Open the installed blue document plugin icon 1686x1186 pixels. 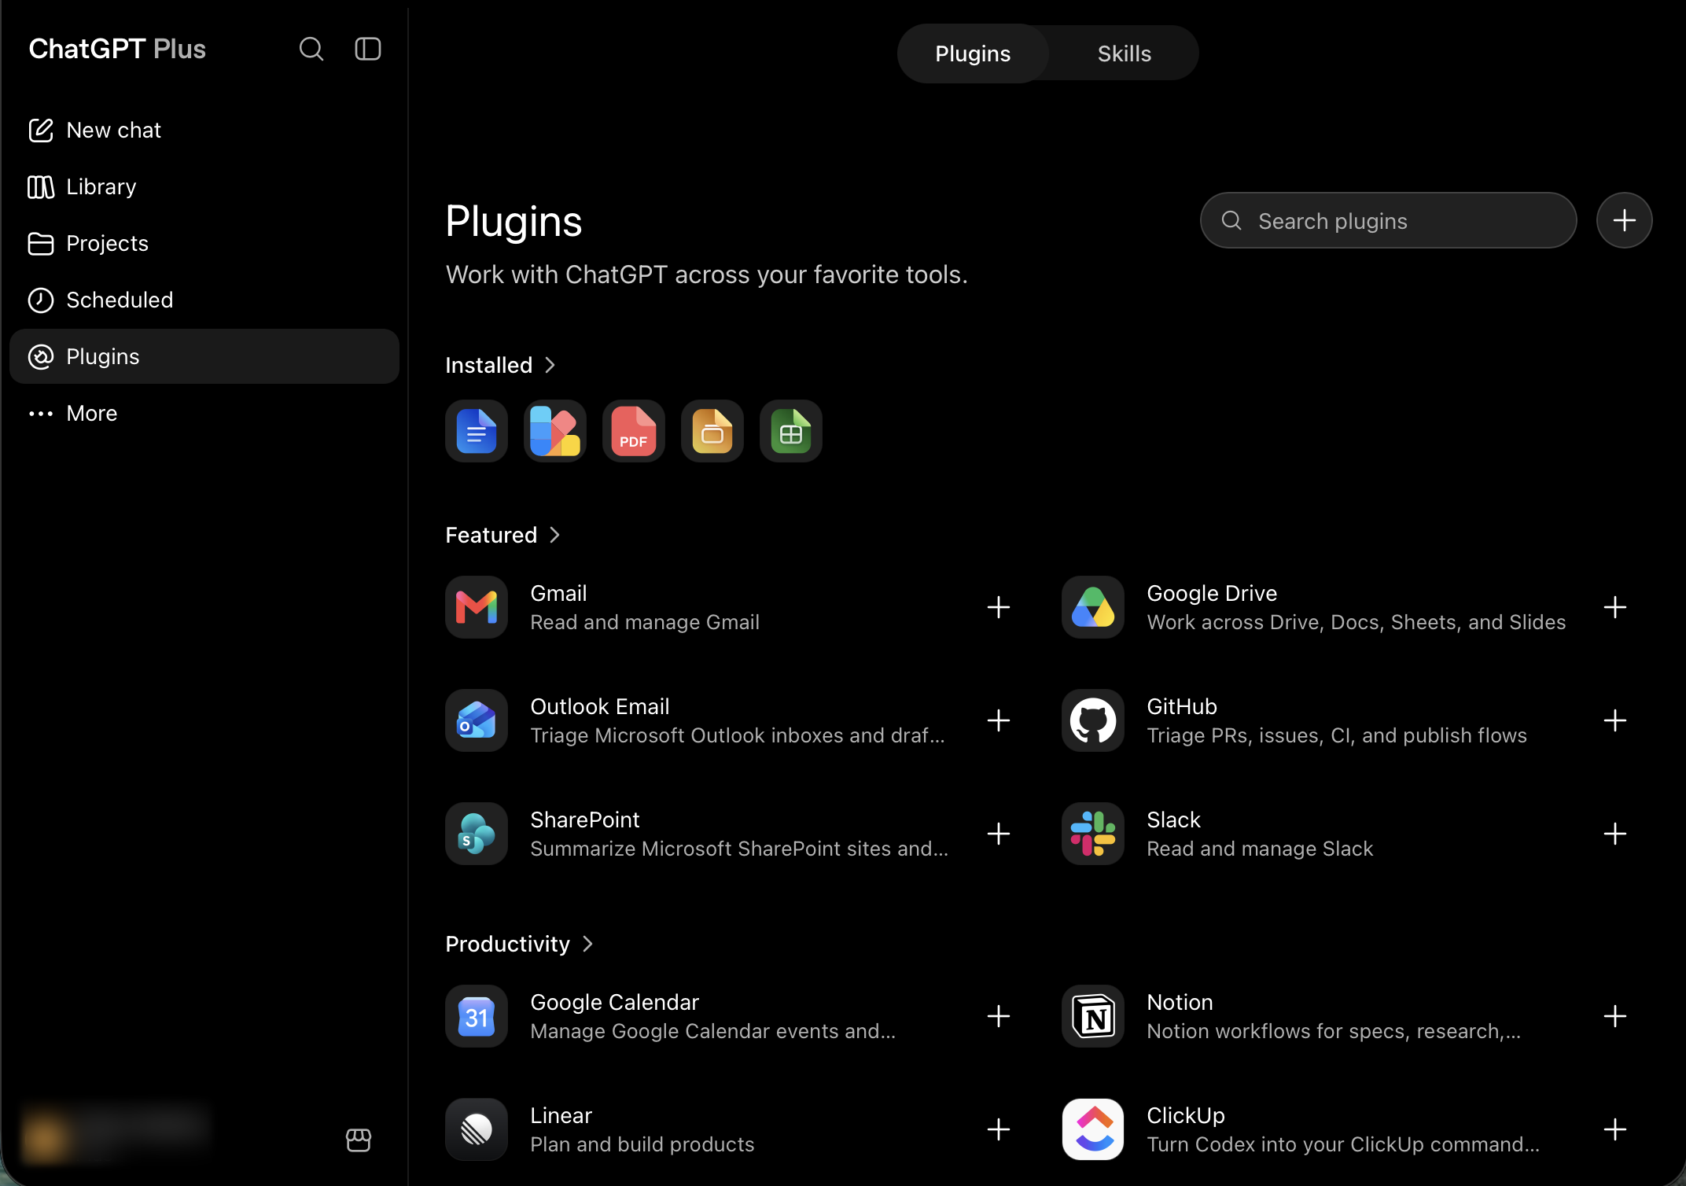[x=477, y=431]
